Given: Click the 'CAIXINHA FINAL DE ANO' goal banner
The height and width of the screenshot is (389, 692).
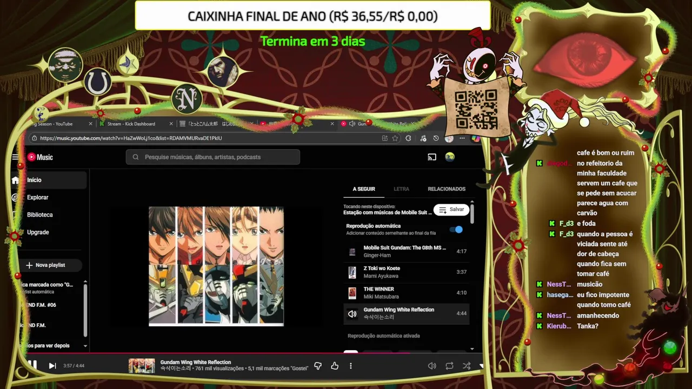Looking at the screenshot, I should 312,16.
